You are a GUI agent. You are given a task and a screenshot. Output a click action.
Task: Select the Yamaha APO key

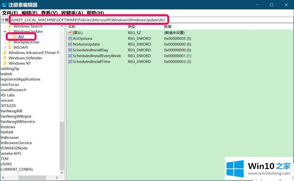coord(11,153)
